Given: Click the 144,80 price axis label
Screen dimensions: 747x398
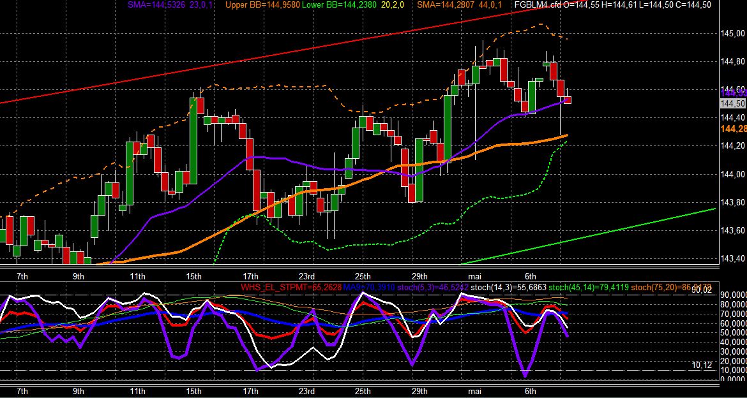Looking at the screenshot, I should click(x=733, y=61).
